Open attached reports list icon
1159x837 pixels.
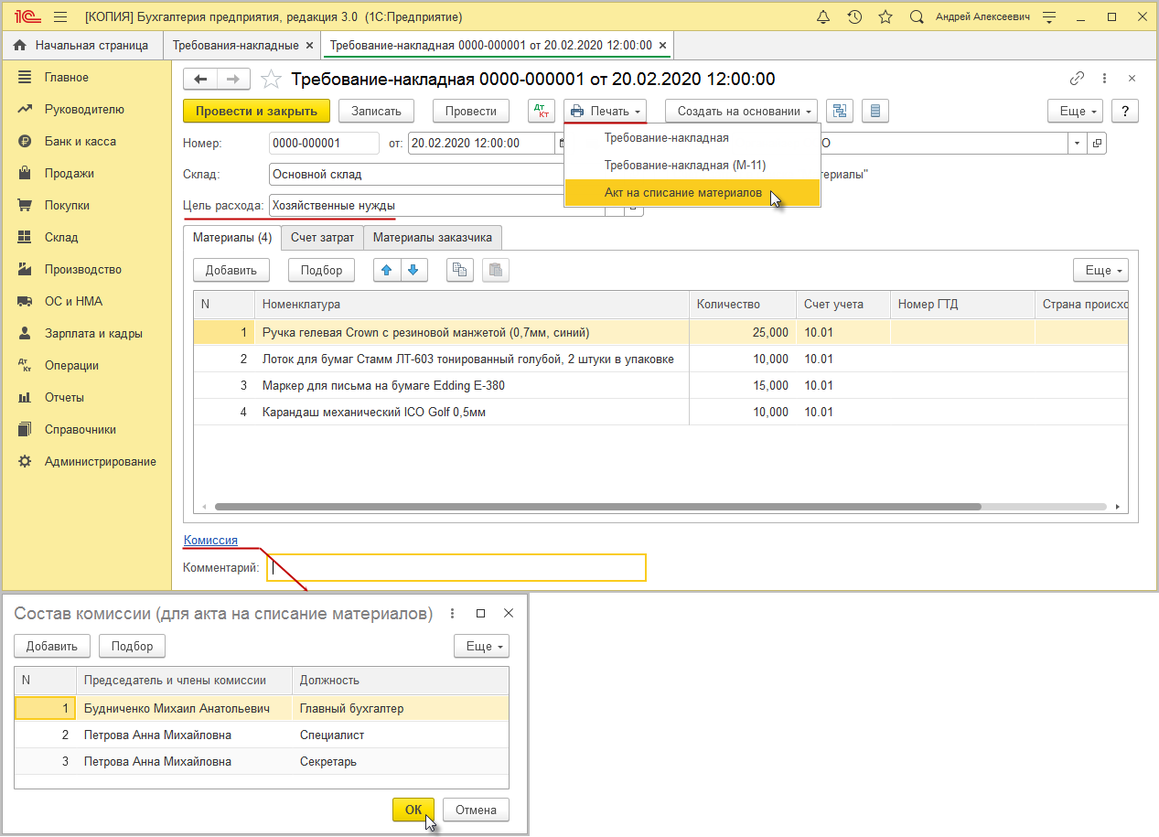(x=875, y=112)
